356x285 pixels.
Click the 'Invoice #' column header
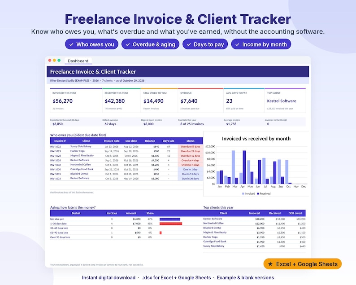click(60, 141)
